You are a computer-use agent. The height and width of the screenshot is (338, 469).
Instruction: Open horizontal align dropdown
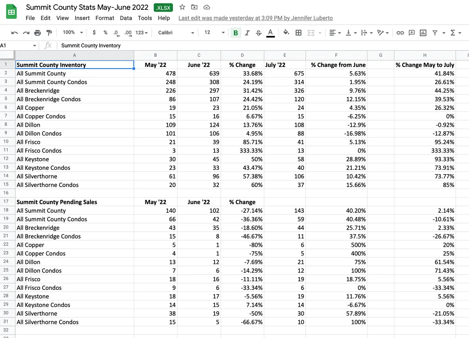click(x=335, y=32)
